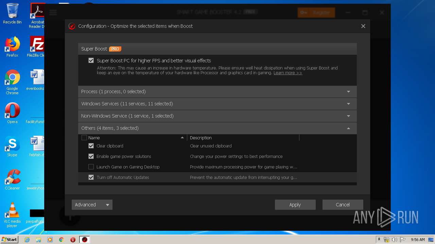Open FileZilla Client desktop shortcut

click(x=37, y=47)
